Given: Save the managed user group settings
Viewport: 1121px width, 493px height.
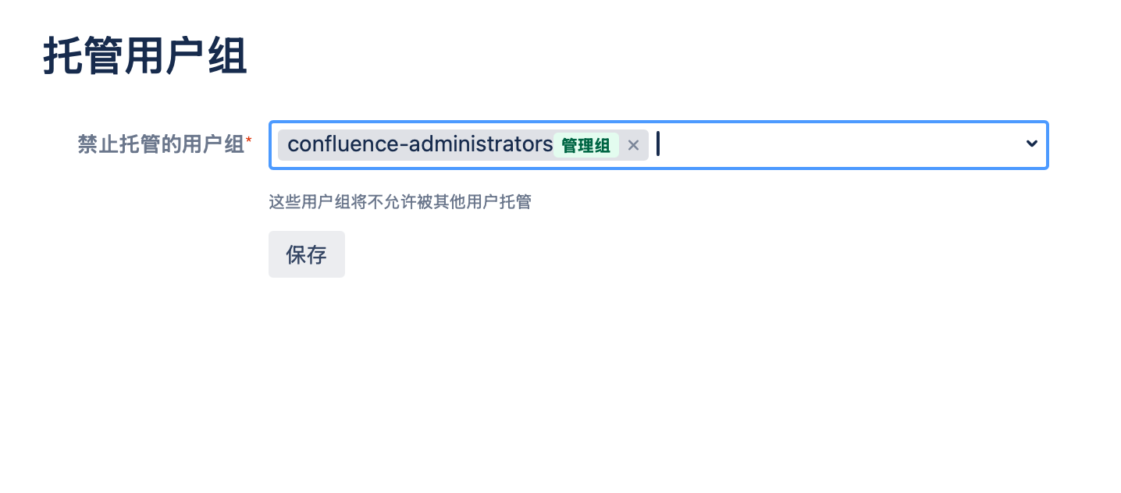Looking at the screenshot, I should coord(306,254).
